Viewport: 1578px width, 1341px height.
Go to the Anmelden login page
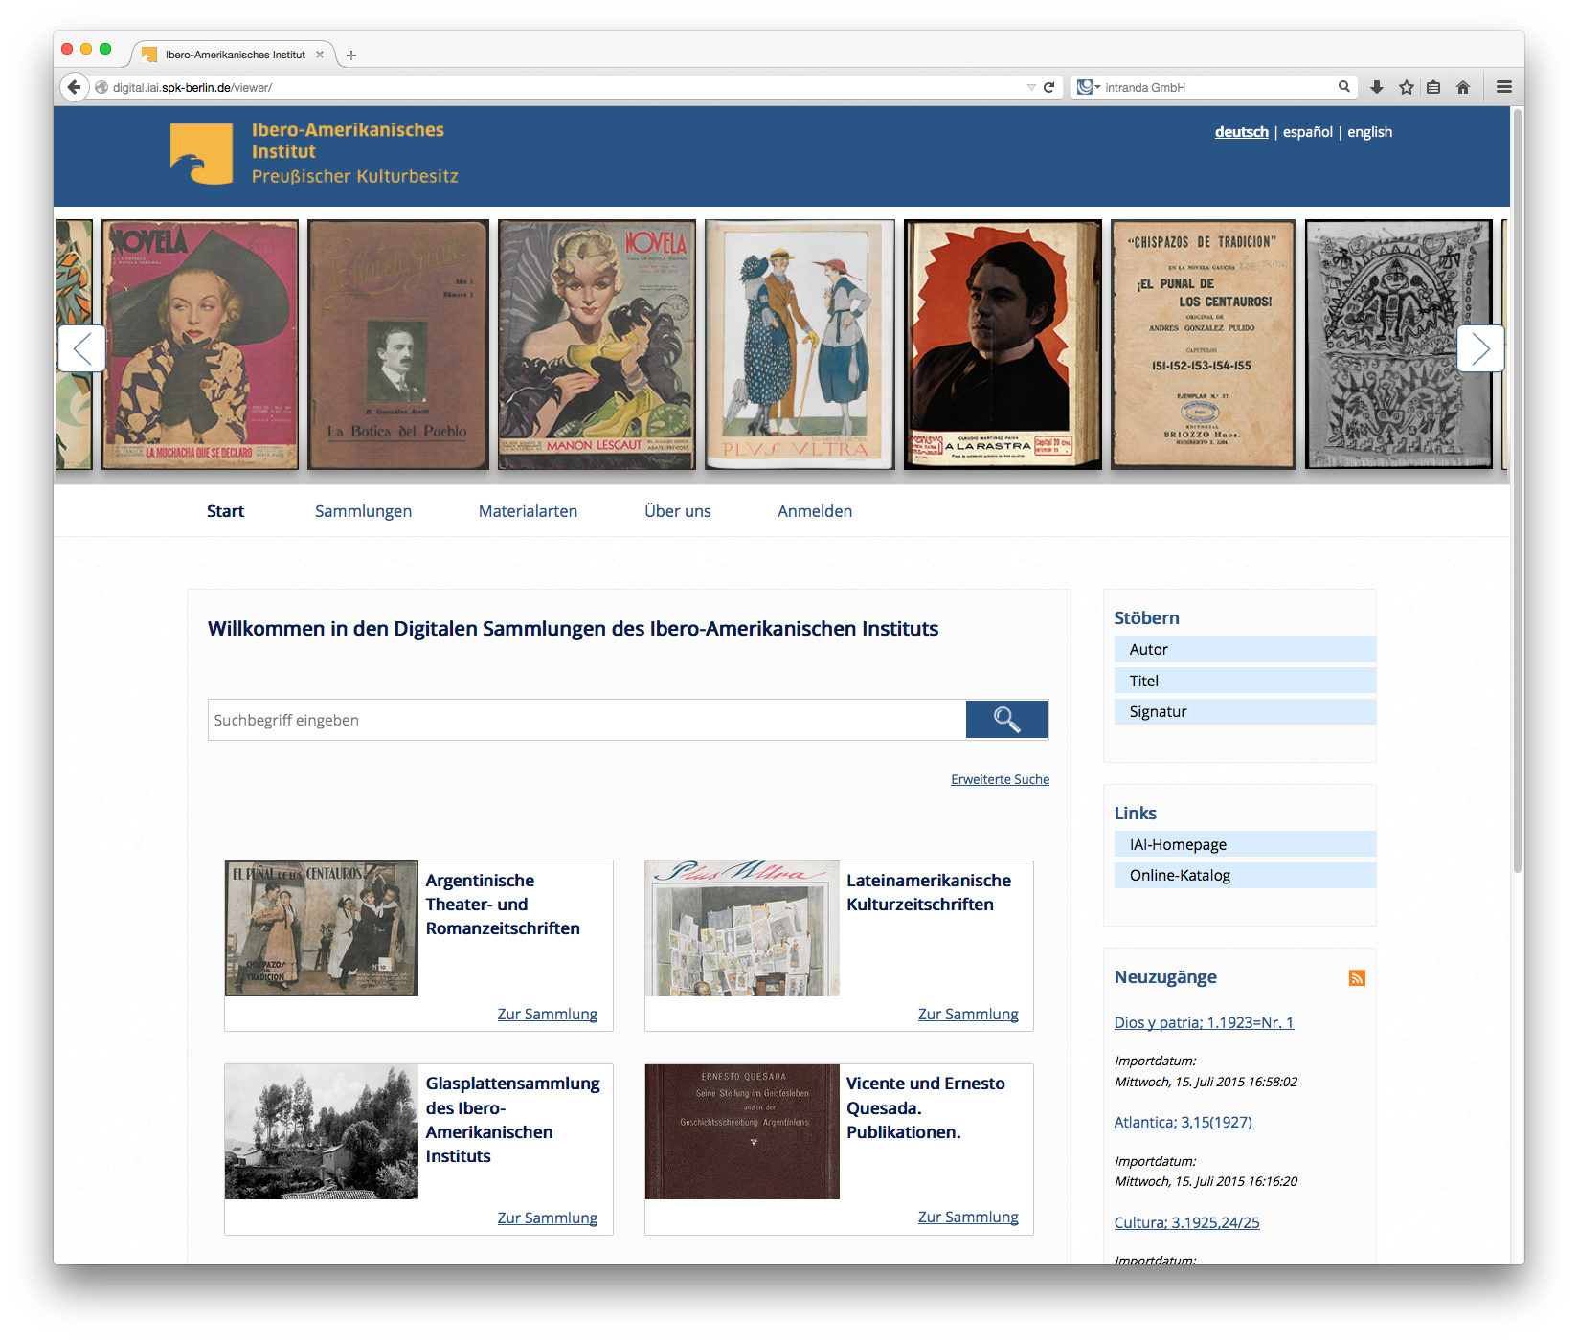[814, 511]
